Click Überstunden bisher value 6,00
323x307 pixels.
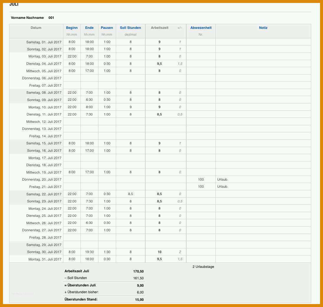coord(140,292)
